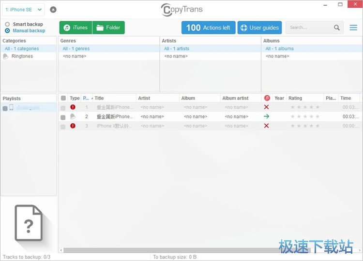Click the artist cell of track 2
Image resolution: width=363 pixels, height=261 pixels.
152,116
